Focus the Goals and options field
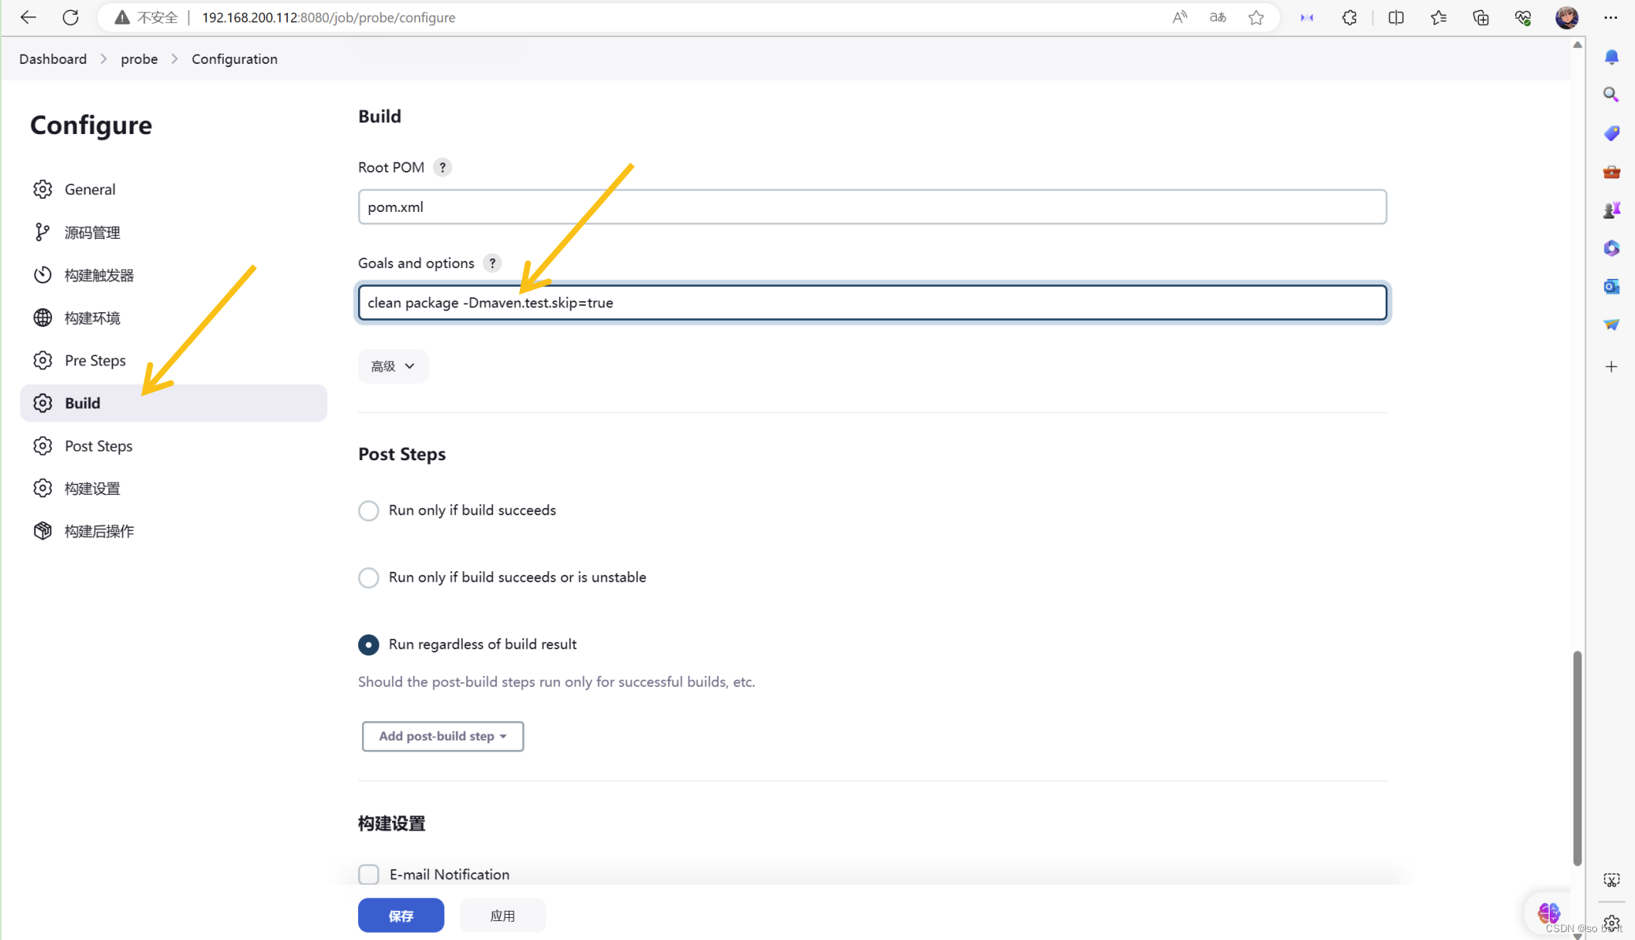Screen dimensions: 1635x940 coord(872,303)
